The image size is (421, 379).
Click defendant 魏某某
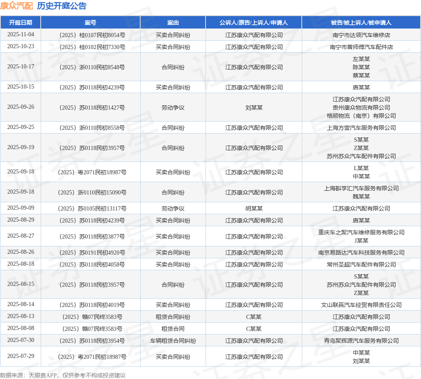(361, 197)
